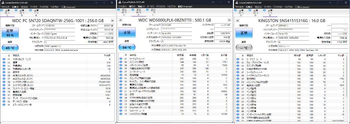Select drive D: tab in SN720 window
The width and height of the screenshot is (350, 124).
22,13
